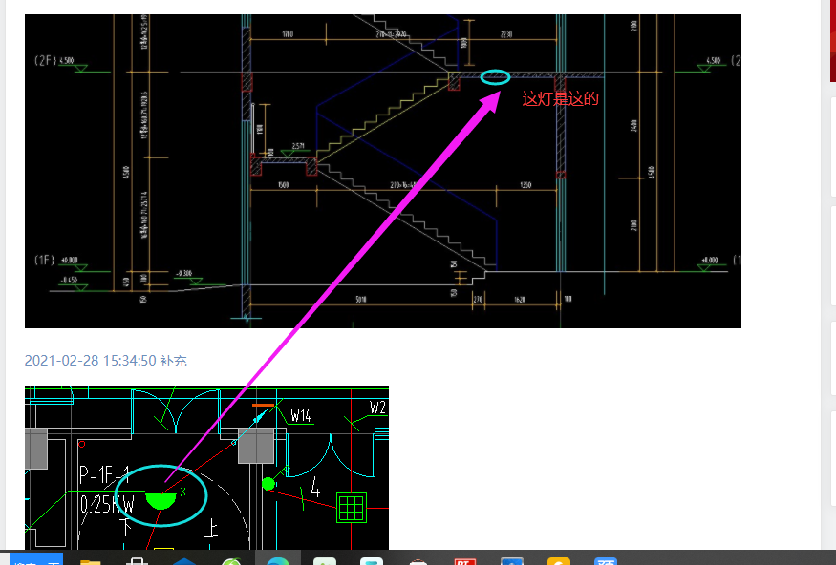This screenshot has height=565, width=836.
Task: Click the P-1F-1 panel label
Action: point(104,474)
